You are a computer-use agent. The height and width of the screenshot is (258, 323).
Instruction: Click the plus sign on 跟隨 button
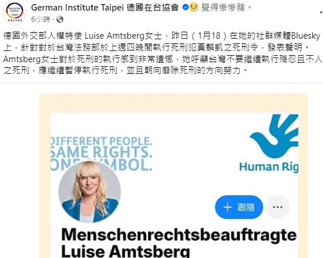[227, 207]
